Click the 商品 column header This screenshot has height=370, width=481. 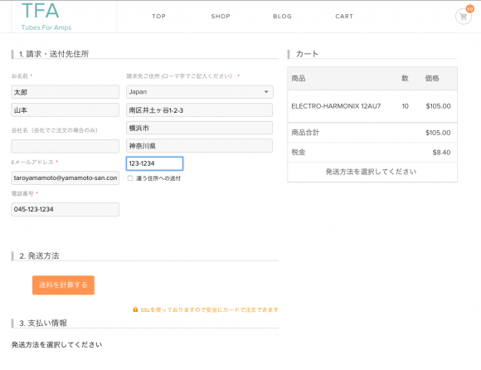299,78
